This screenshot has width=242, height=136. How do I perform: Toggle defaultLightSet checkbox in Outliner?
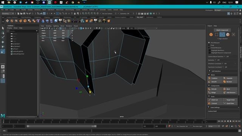pos(12,51)
